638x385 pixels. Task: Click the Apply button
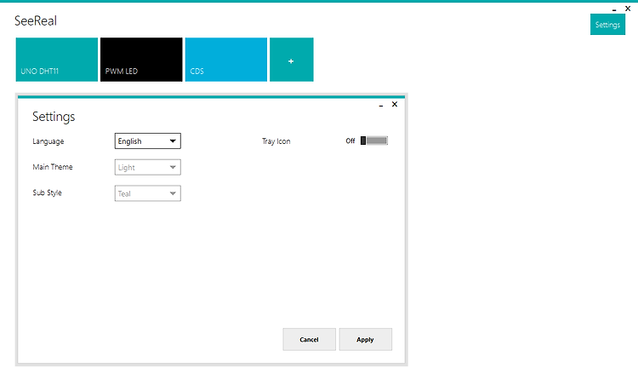click(366, 339)
